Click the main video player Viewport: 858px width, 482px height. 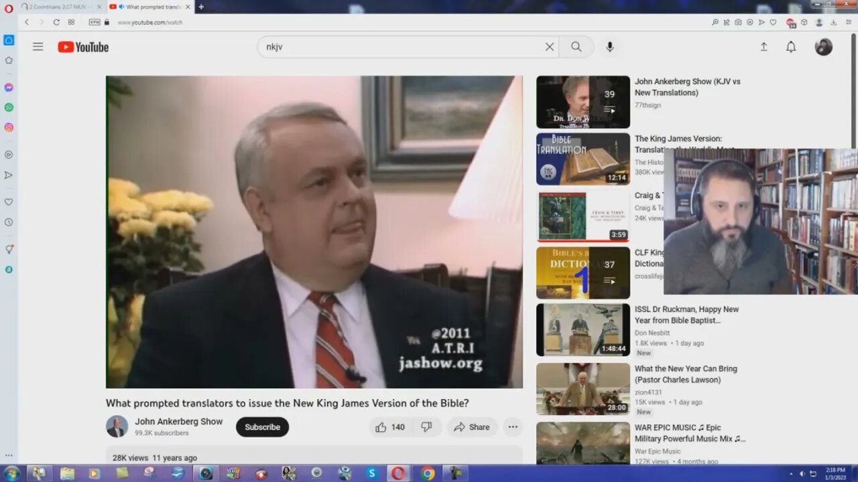click(314, 232)
